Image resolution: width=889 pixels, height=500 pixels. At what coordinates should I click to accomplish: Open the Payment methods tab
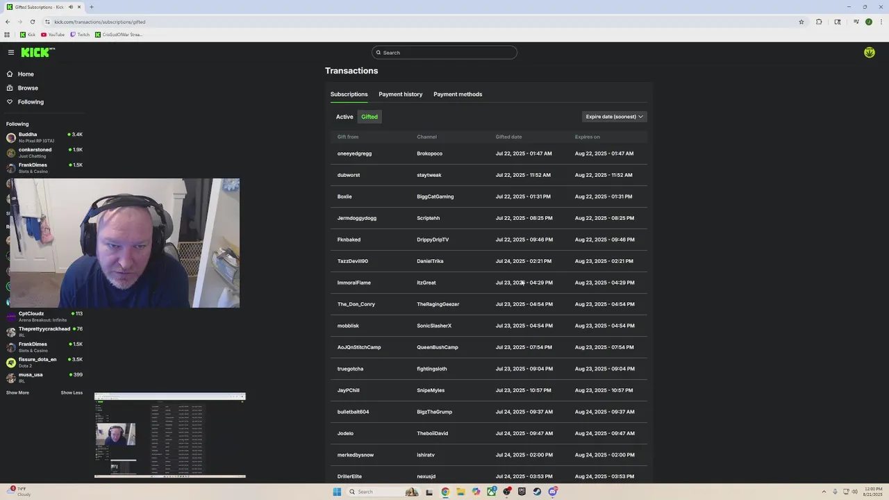click(458, 94)
